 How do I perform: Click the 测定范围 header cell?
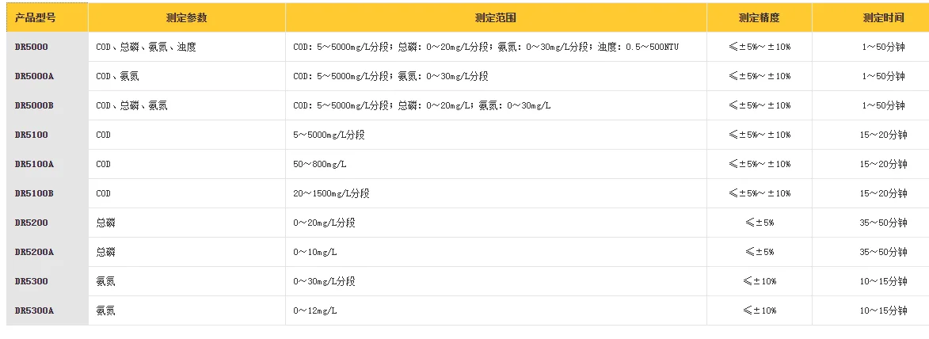point(496,17)
